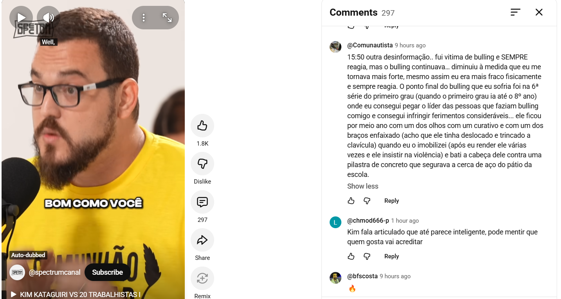Dislike the Shorts video
Screen dimensions: 561x299
pyautogui.click(x=202, y=164)
